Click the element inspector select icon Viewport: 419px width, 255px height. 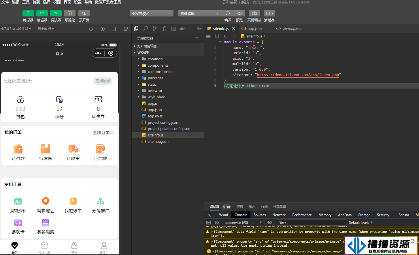pyautogui.click(x=209, y=215)
